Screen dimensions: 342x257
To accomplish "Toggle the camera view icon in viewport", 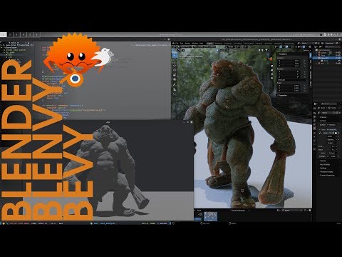I will pos(271,74).
